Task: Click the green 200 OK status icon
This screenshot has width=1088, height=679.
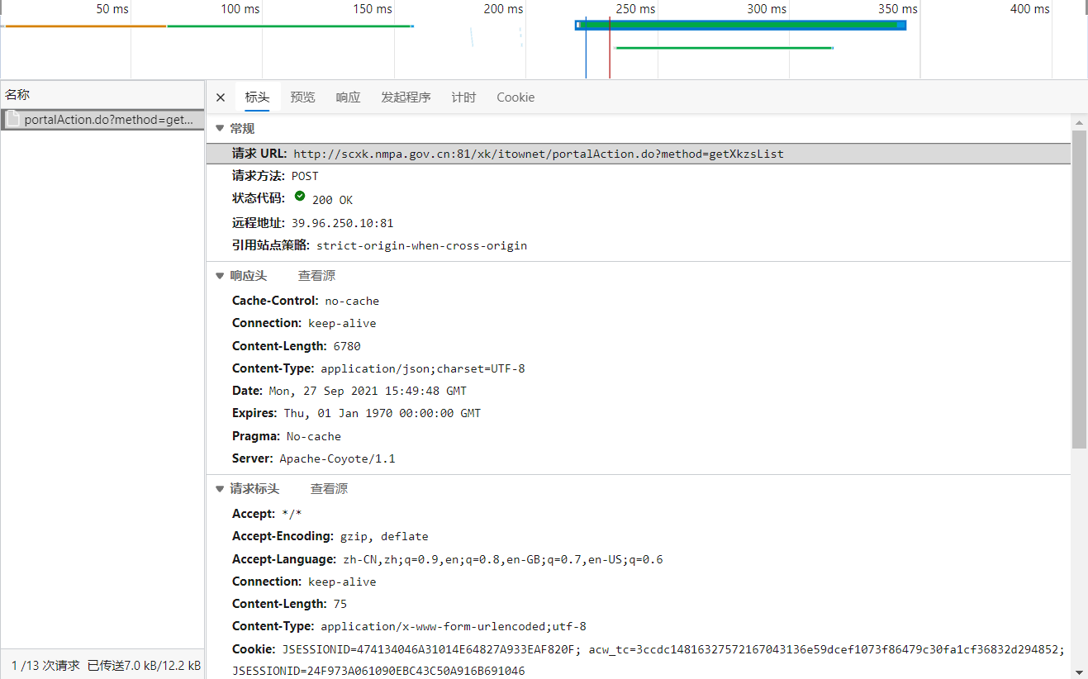Action: pos(300,197)
